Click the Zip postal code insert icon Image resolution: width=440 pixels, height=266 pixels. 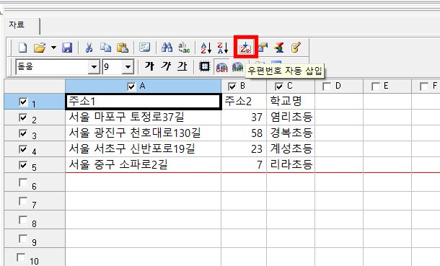click(245, 48)
